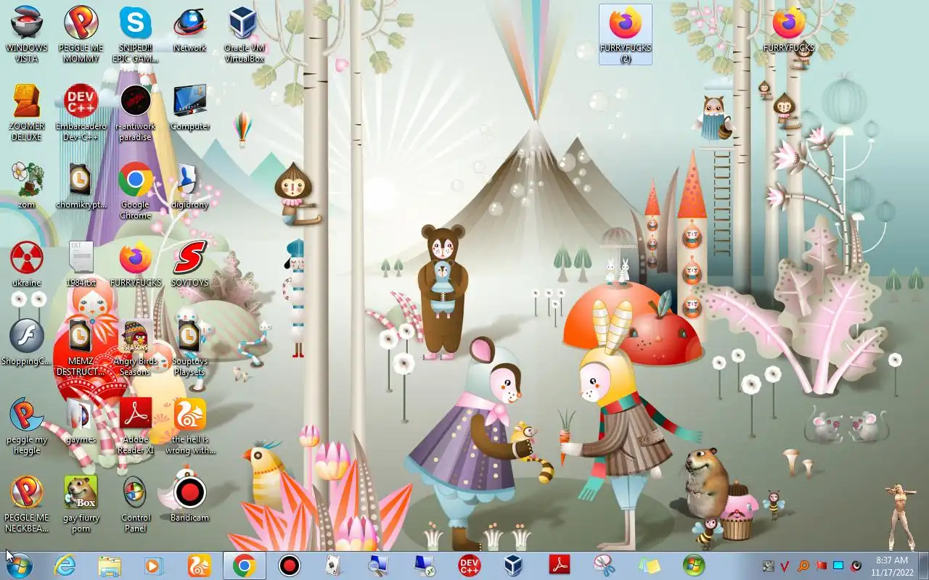This screenshot has width=929, height=580.
Task: Launch Dev-C++ from the taskbar
Action: pyautogui.click(x=469, y=565)
